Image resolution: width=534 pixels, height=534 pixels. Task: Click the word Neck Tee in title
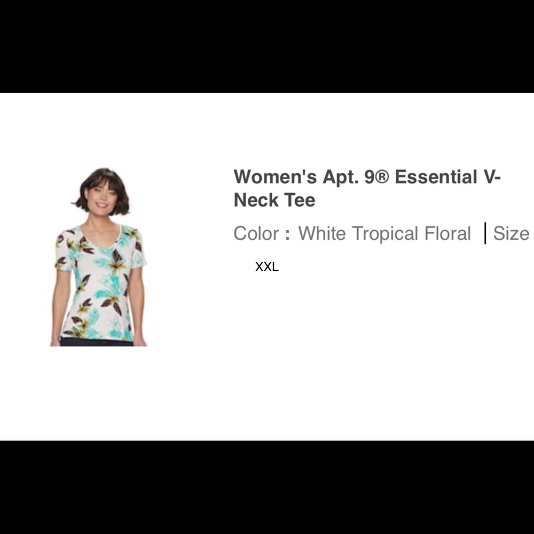pos(274,200)
